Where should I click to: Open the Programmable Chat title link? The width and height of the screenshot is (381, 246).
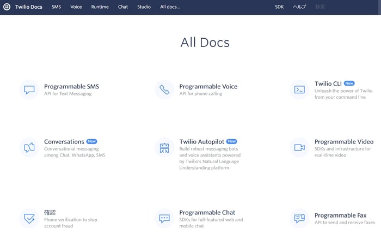207,212
